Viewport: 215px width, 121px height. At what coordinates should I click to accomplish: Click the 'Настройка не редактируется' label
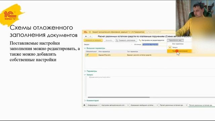[x=153, y=40]
